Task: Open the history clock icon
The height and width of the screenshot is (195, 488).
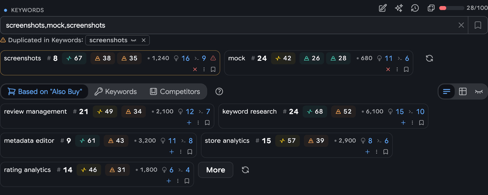Action: (x=415, y=8)
